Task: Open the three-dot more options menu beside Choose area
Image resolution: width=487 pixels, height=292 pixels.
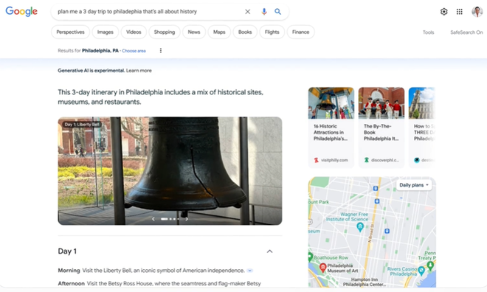Action: point(161,51)
